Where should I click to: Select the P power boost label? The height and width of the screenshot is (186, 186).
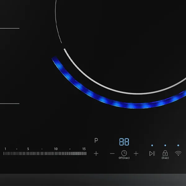tap(96, 141)
